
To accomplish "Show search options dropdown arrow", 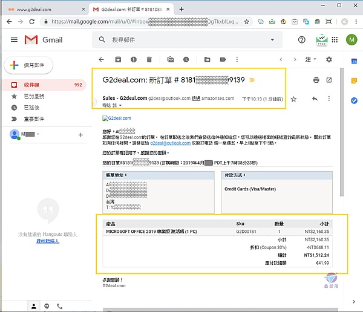I will (x=272, y=40).
